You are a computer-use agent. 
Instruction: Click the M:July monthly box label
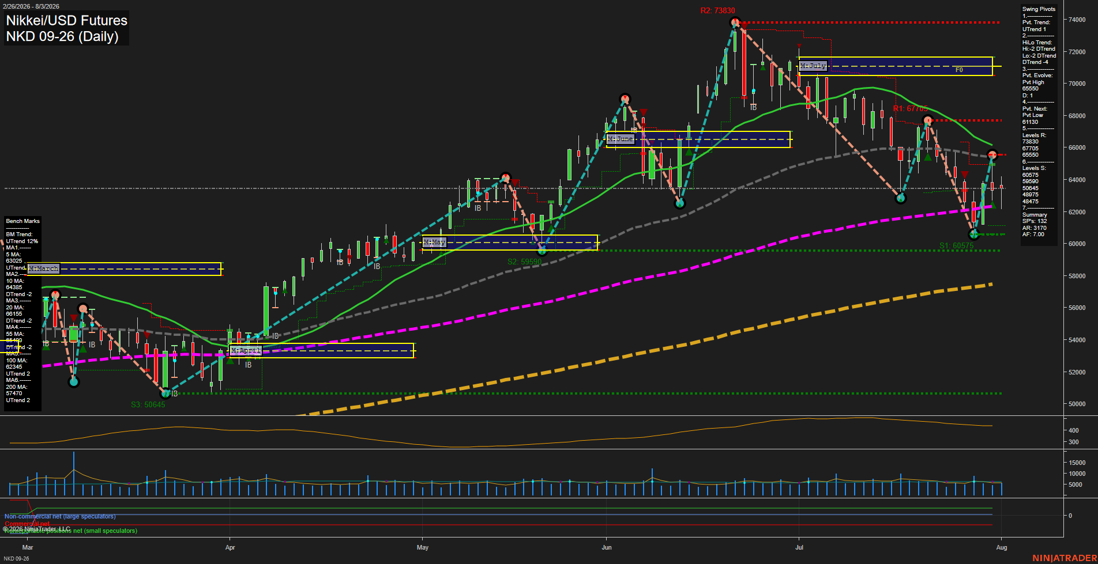point(813,66)
